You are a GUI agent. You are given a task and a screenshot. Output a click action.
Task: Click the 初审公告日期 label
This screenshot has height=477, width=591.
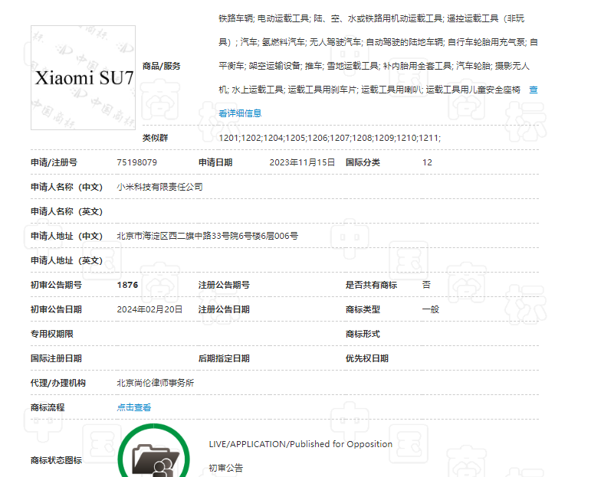coord(56,309)
